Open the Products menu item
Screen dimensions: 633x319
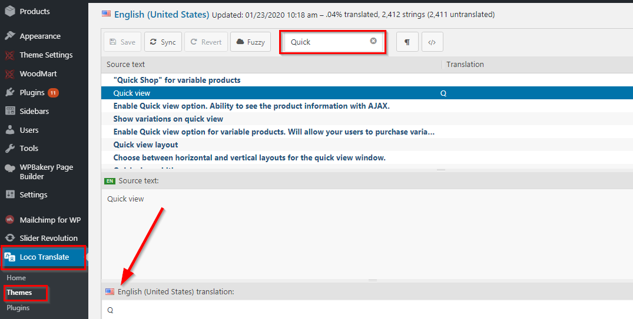[35, 11]
